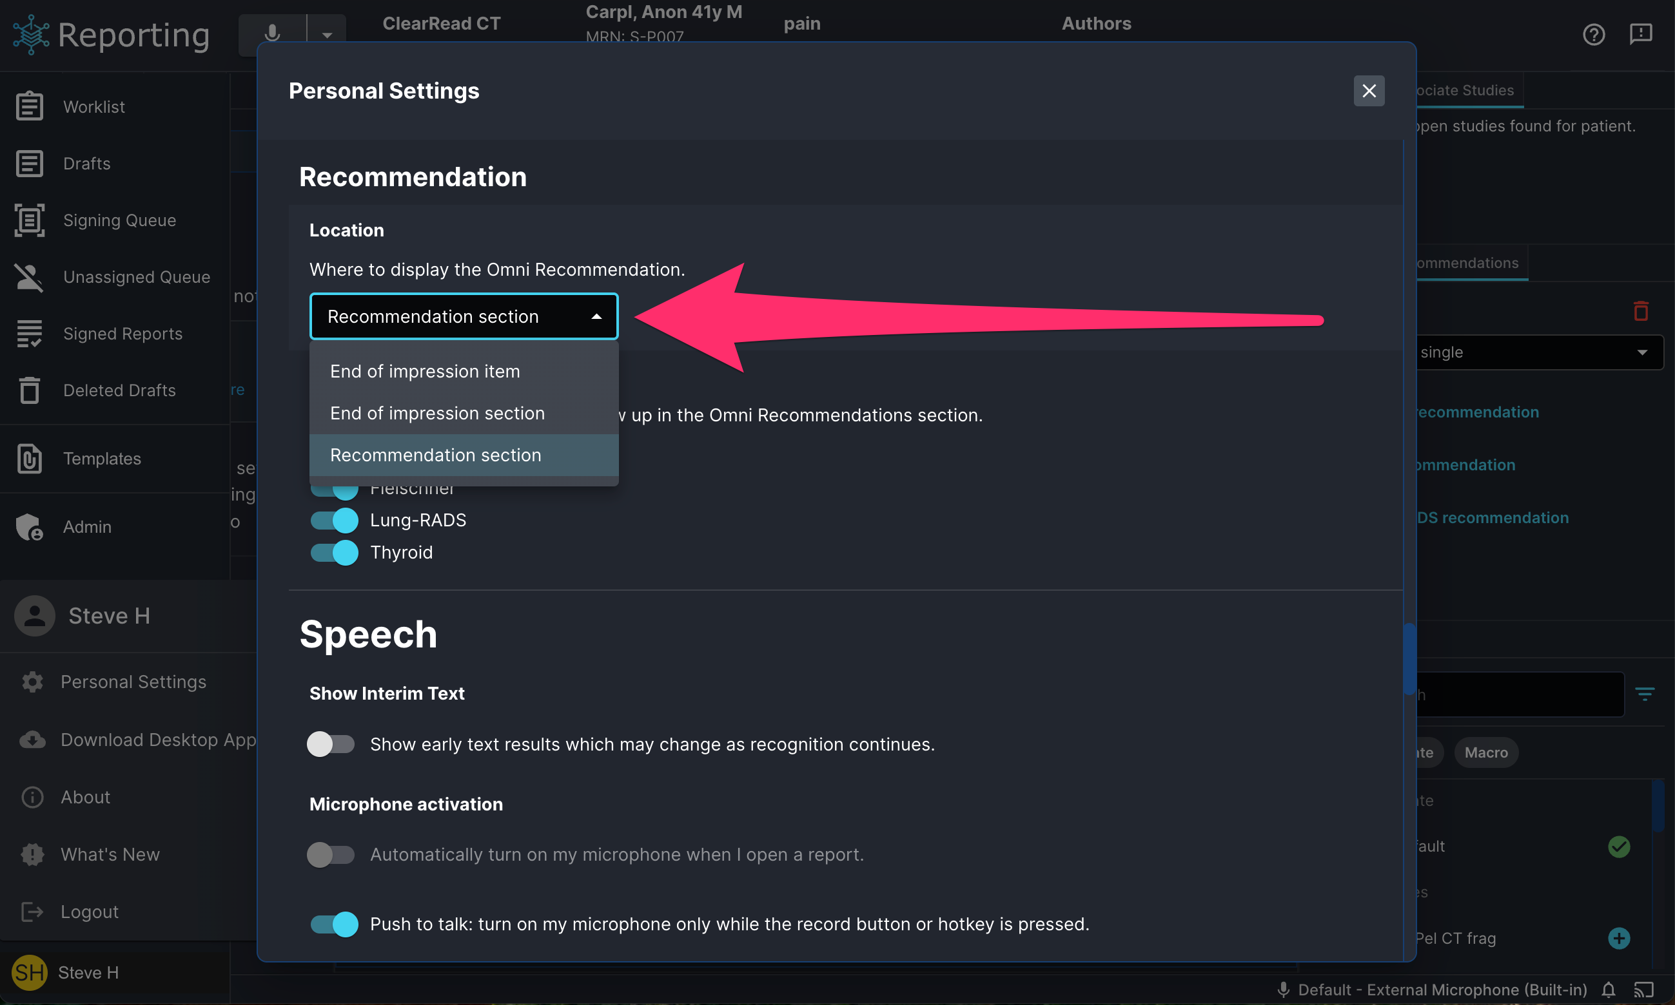Open the feedback chat icon

pos(1640,34)
